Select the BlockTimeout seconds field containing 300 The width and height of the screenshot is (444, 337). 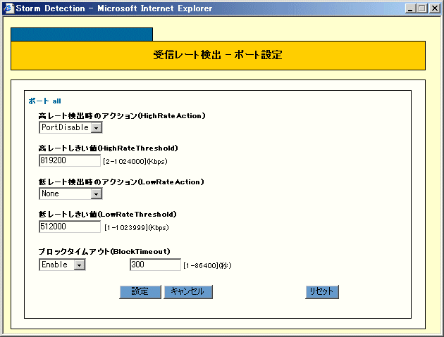coord(155,265)
